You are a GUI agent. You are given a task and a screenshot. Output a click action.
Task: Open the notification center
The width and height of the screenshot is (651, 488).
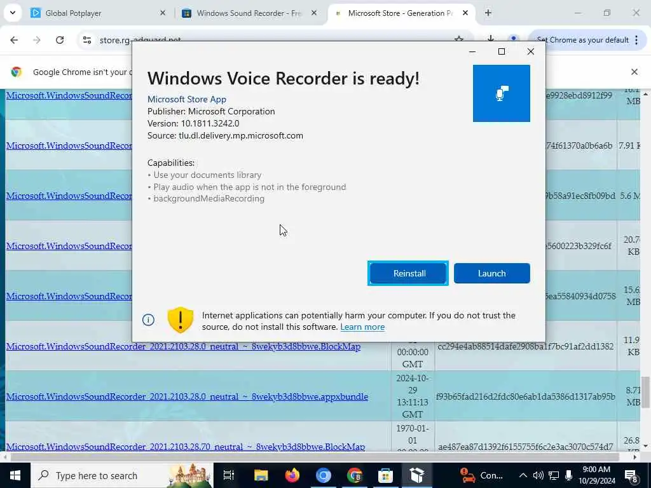631,475
